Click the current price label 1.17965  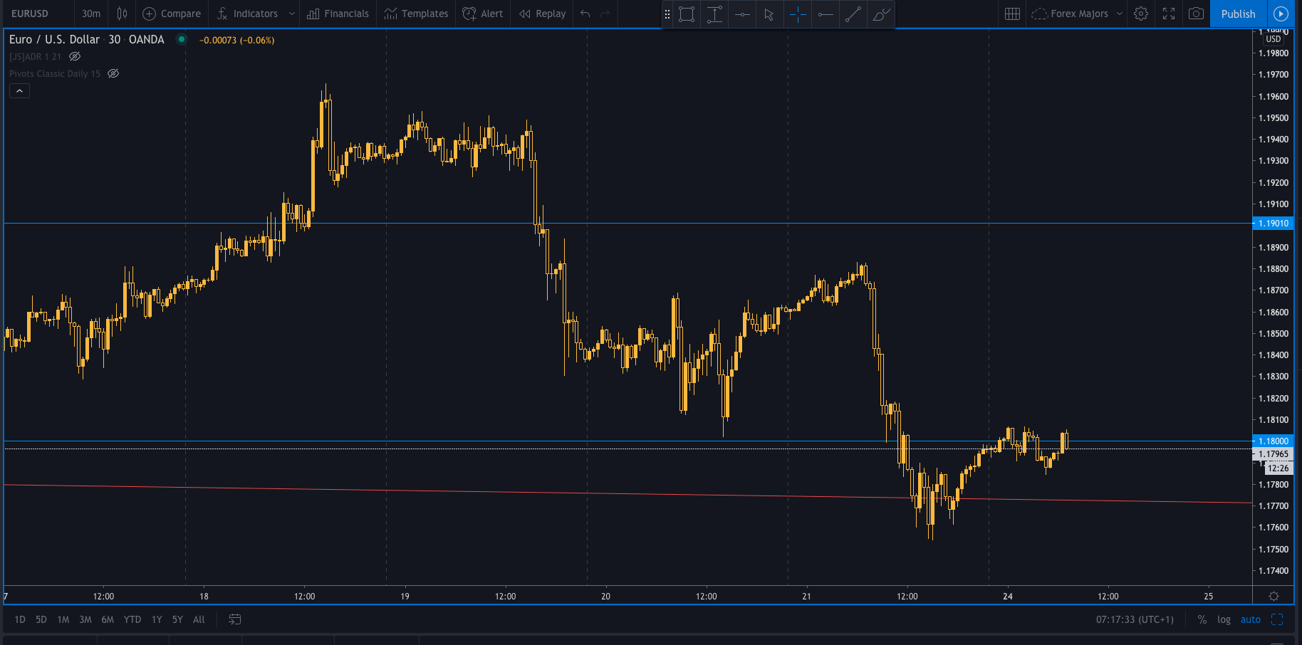(1273, 454)
